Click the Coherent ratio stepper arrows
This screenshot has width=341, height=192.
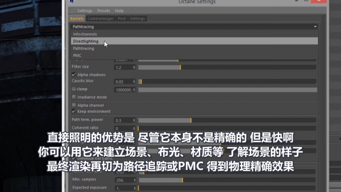point(134,128)
